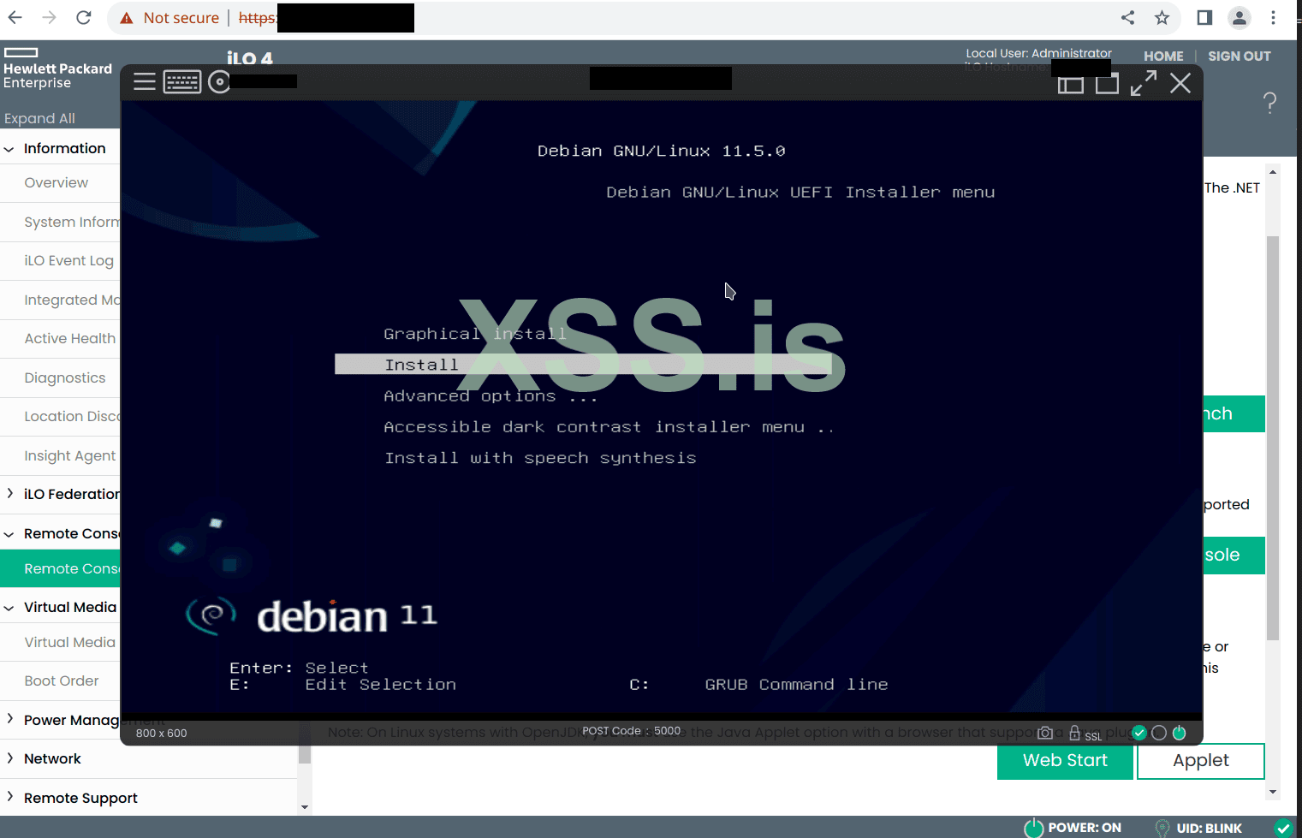Click the SSL lock icon in console
1302x838 pixels.
[1074, 733]
